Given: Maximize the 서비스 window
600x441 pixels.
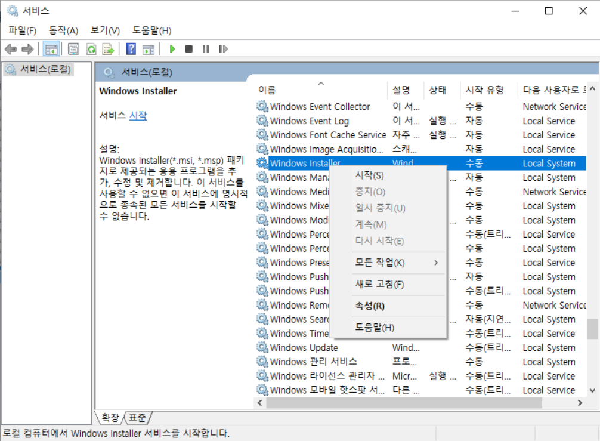Looking at the screenshot, I should click(549, 11).
